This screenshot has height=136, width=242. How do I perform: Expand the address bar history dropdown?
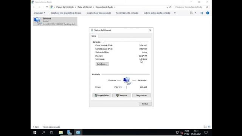click(167, 7)
